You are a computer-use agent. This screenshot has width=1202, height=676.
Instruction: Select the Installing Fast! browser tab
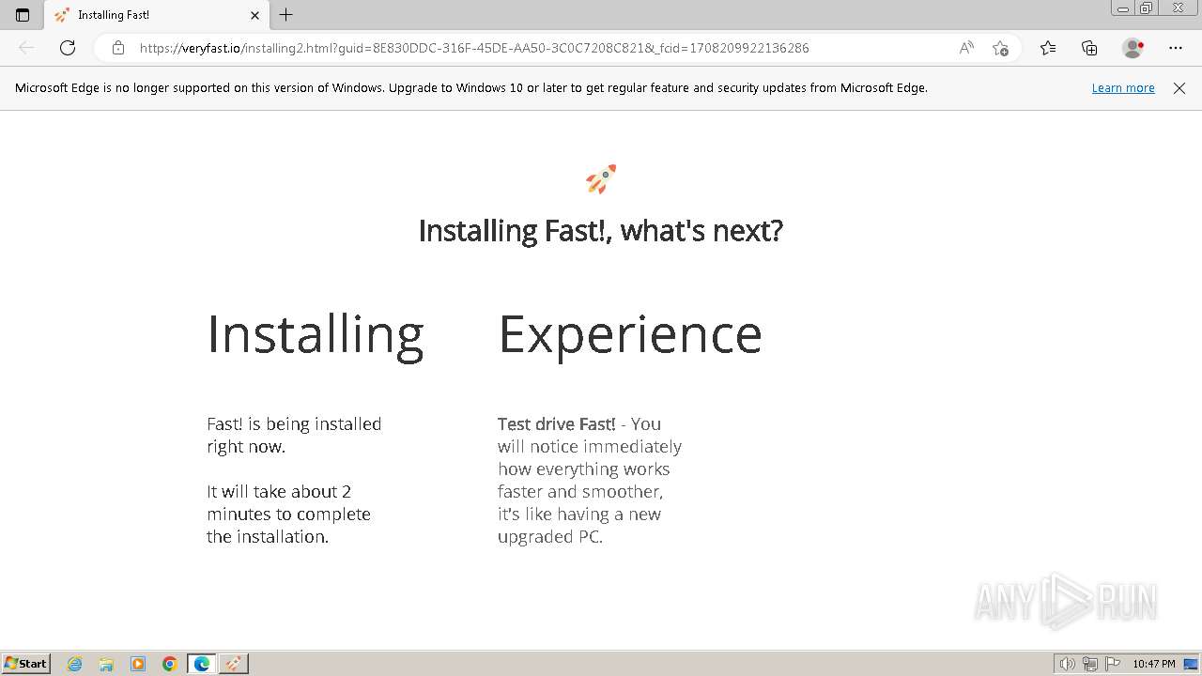(157, 15)
